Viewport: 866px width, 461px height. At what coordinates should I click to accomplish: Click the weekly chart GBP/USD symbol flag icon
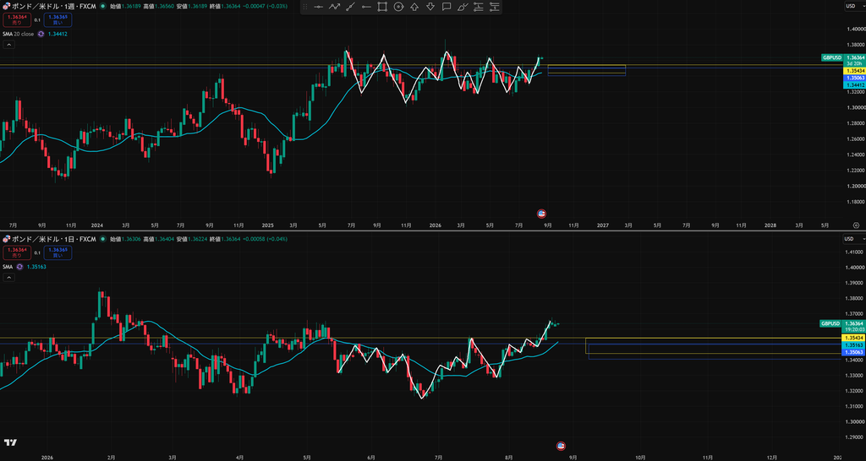click(7, 7)
